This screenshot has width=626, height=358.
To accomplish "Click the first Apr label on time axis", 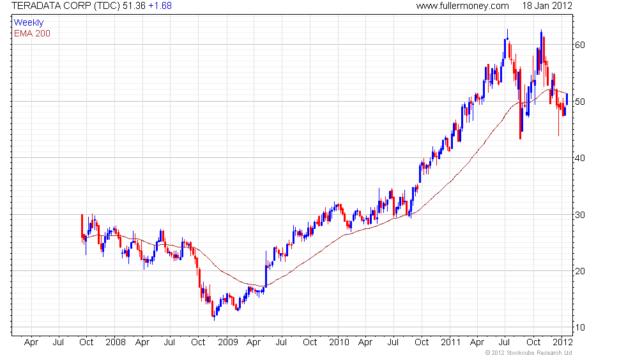I will coord(31,342).
